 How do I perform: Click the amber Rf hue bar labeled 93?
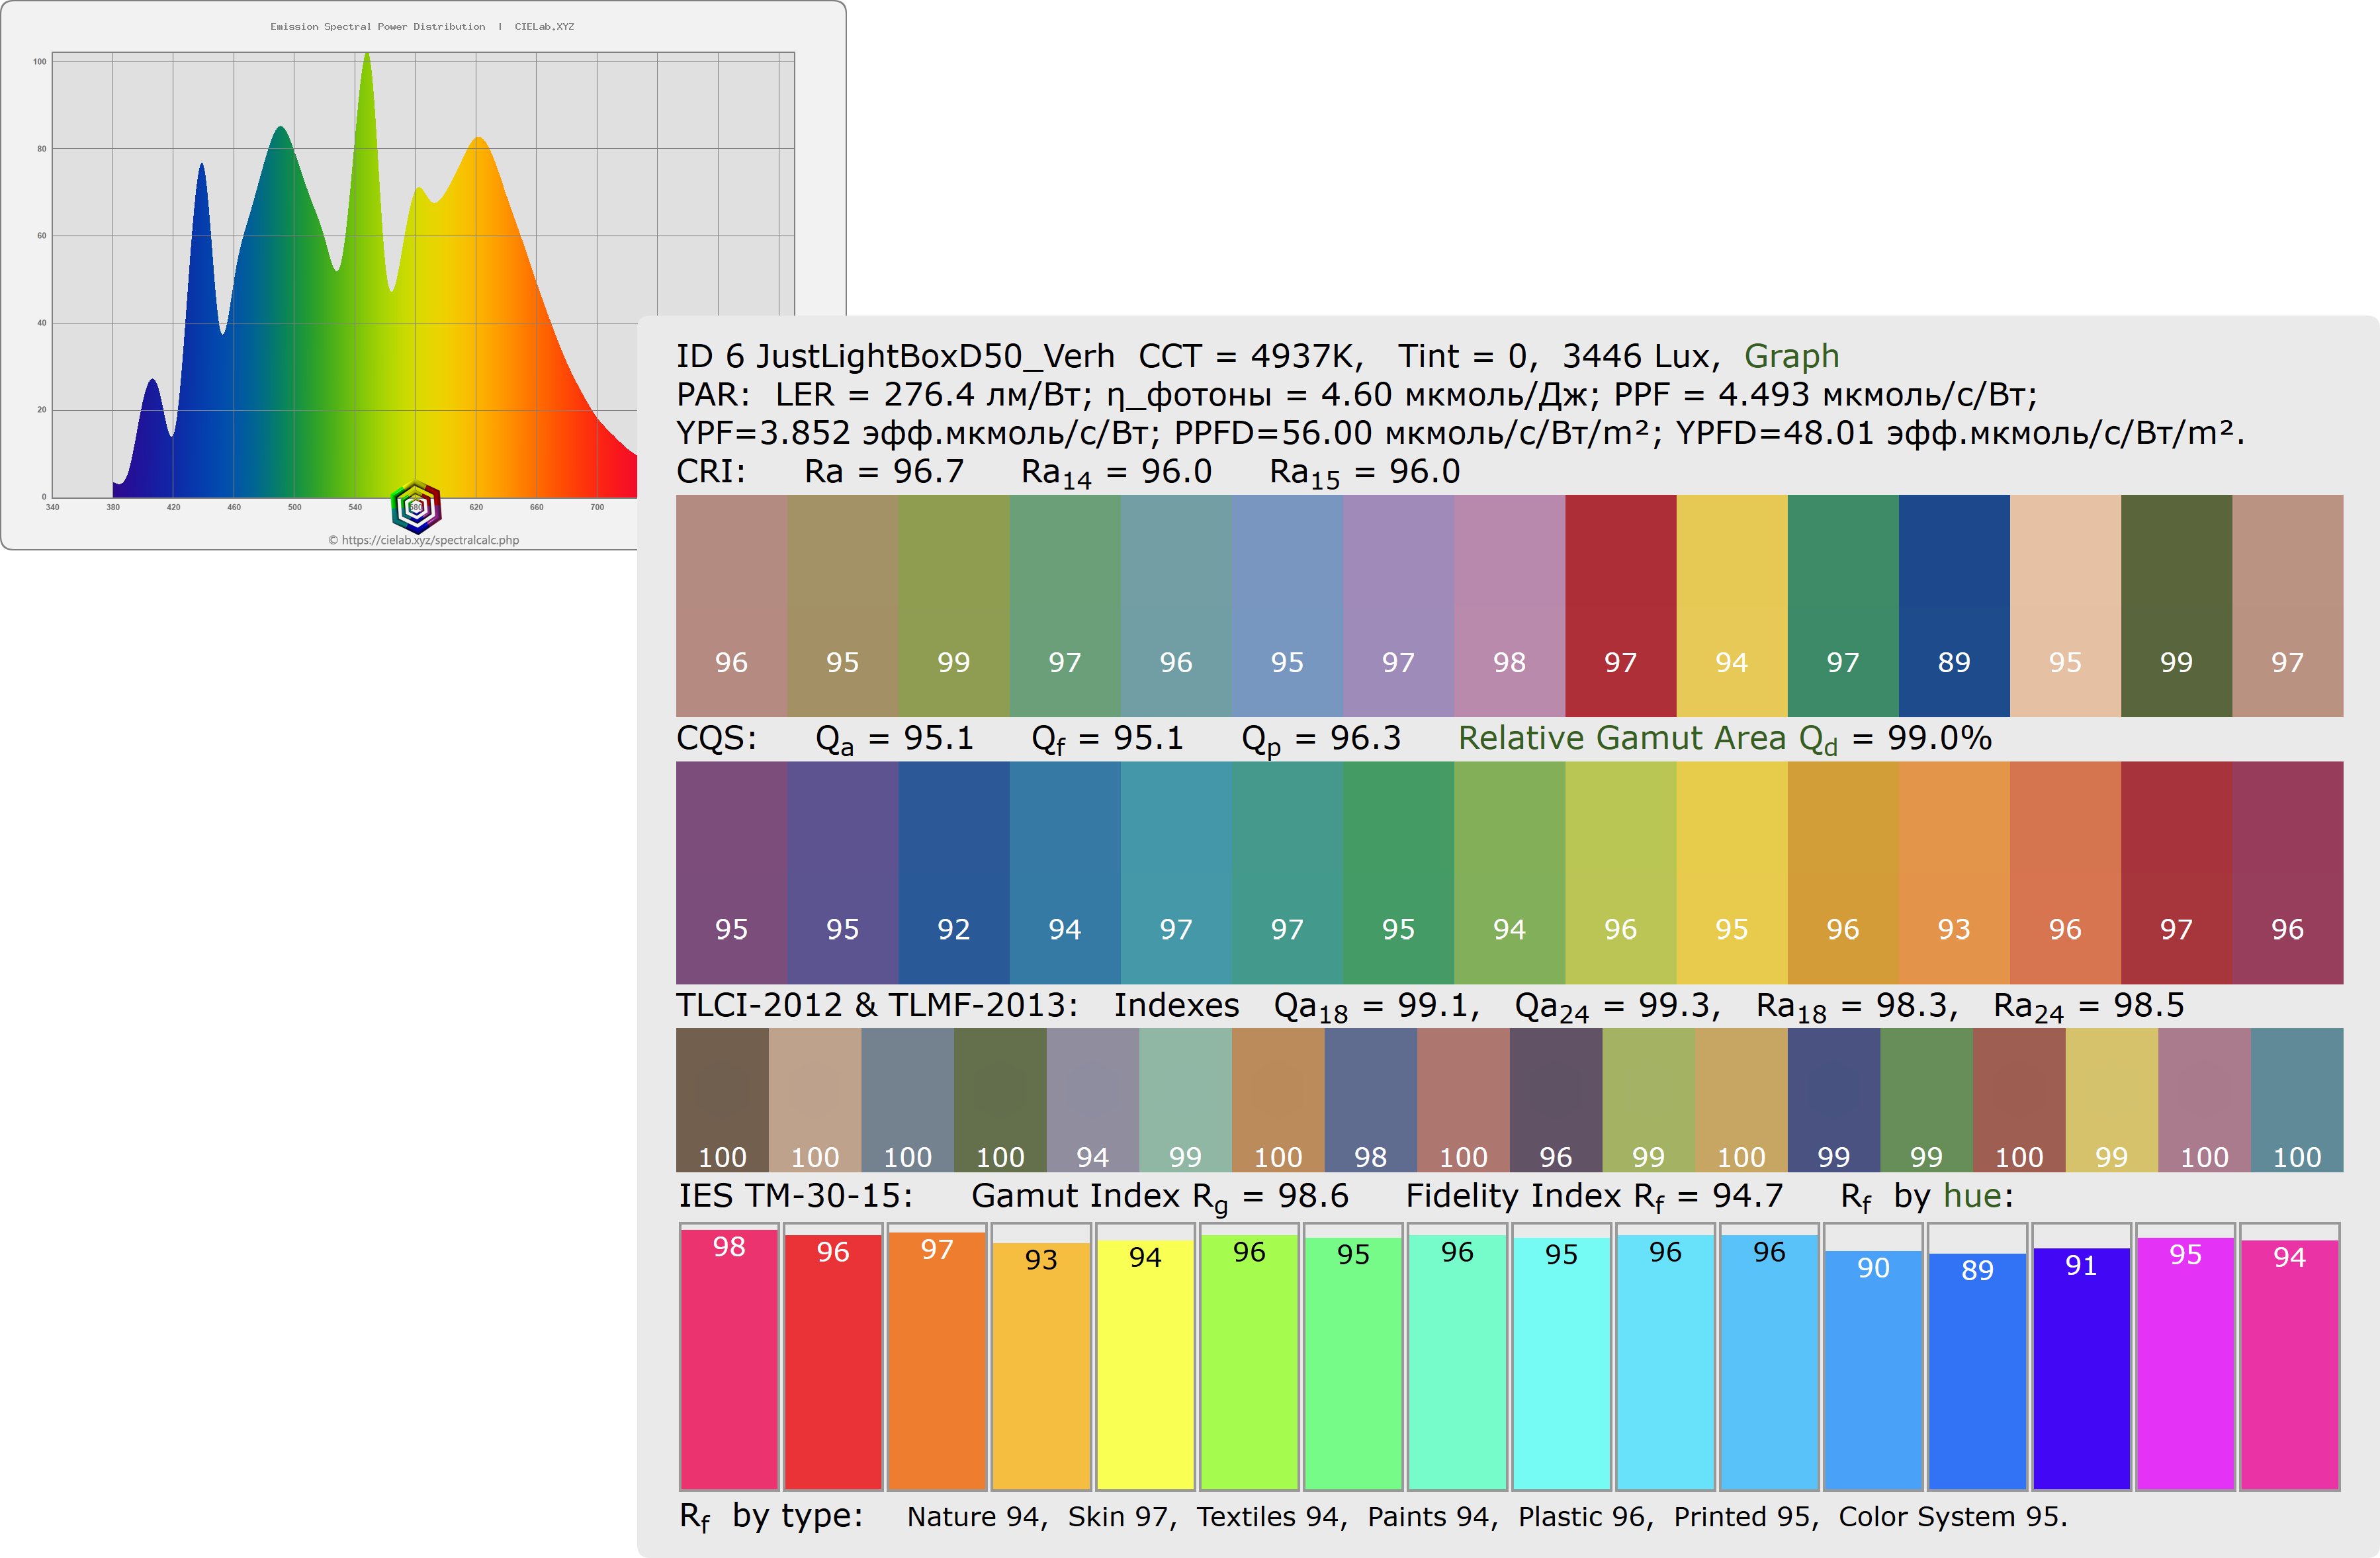1041,1365
